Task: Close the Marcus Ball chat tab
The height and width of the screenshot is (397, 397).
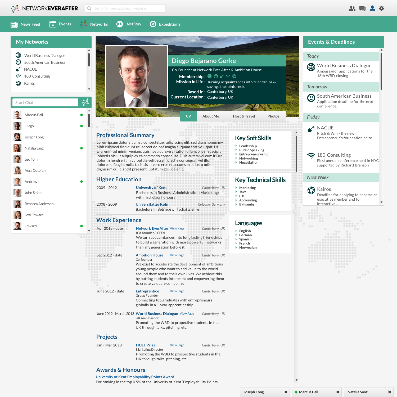Action: 338,392
